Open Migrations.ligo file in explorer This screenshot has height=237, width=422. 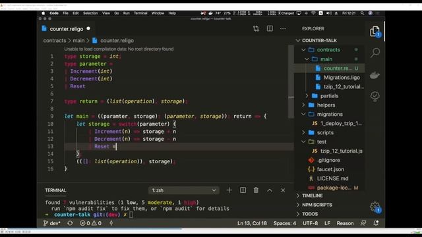(342, 78)
